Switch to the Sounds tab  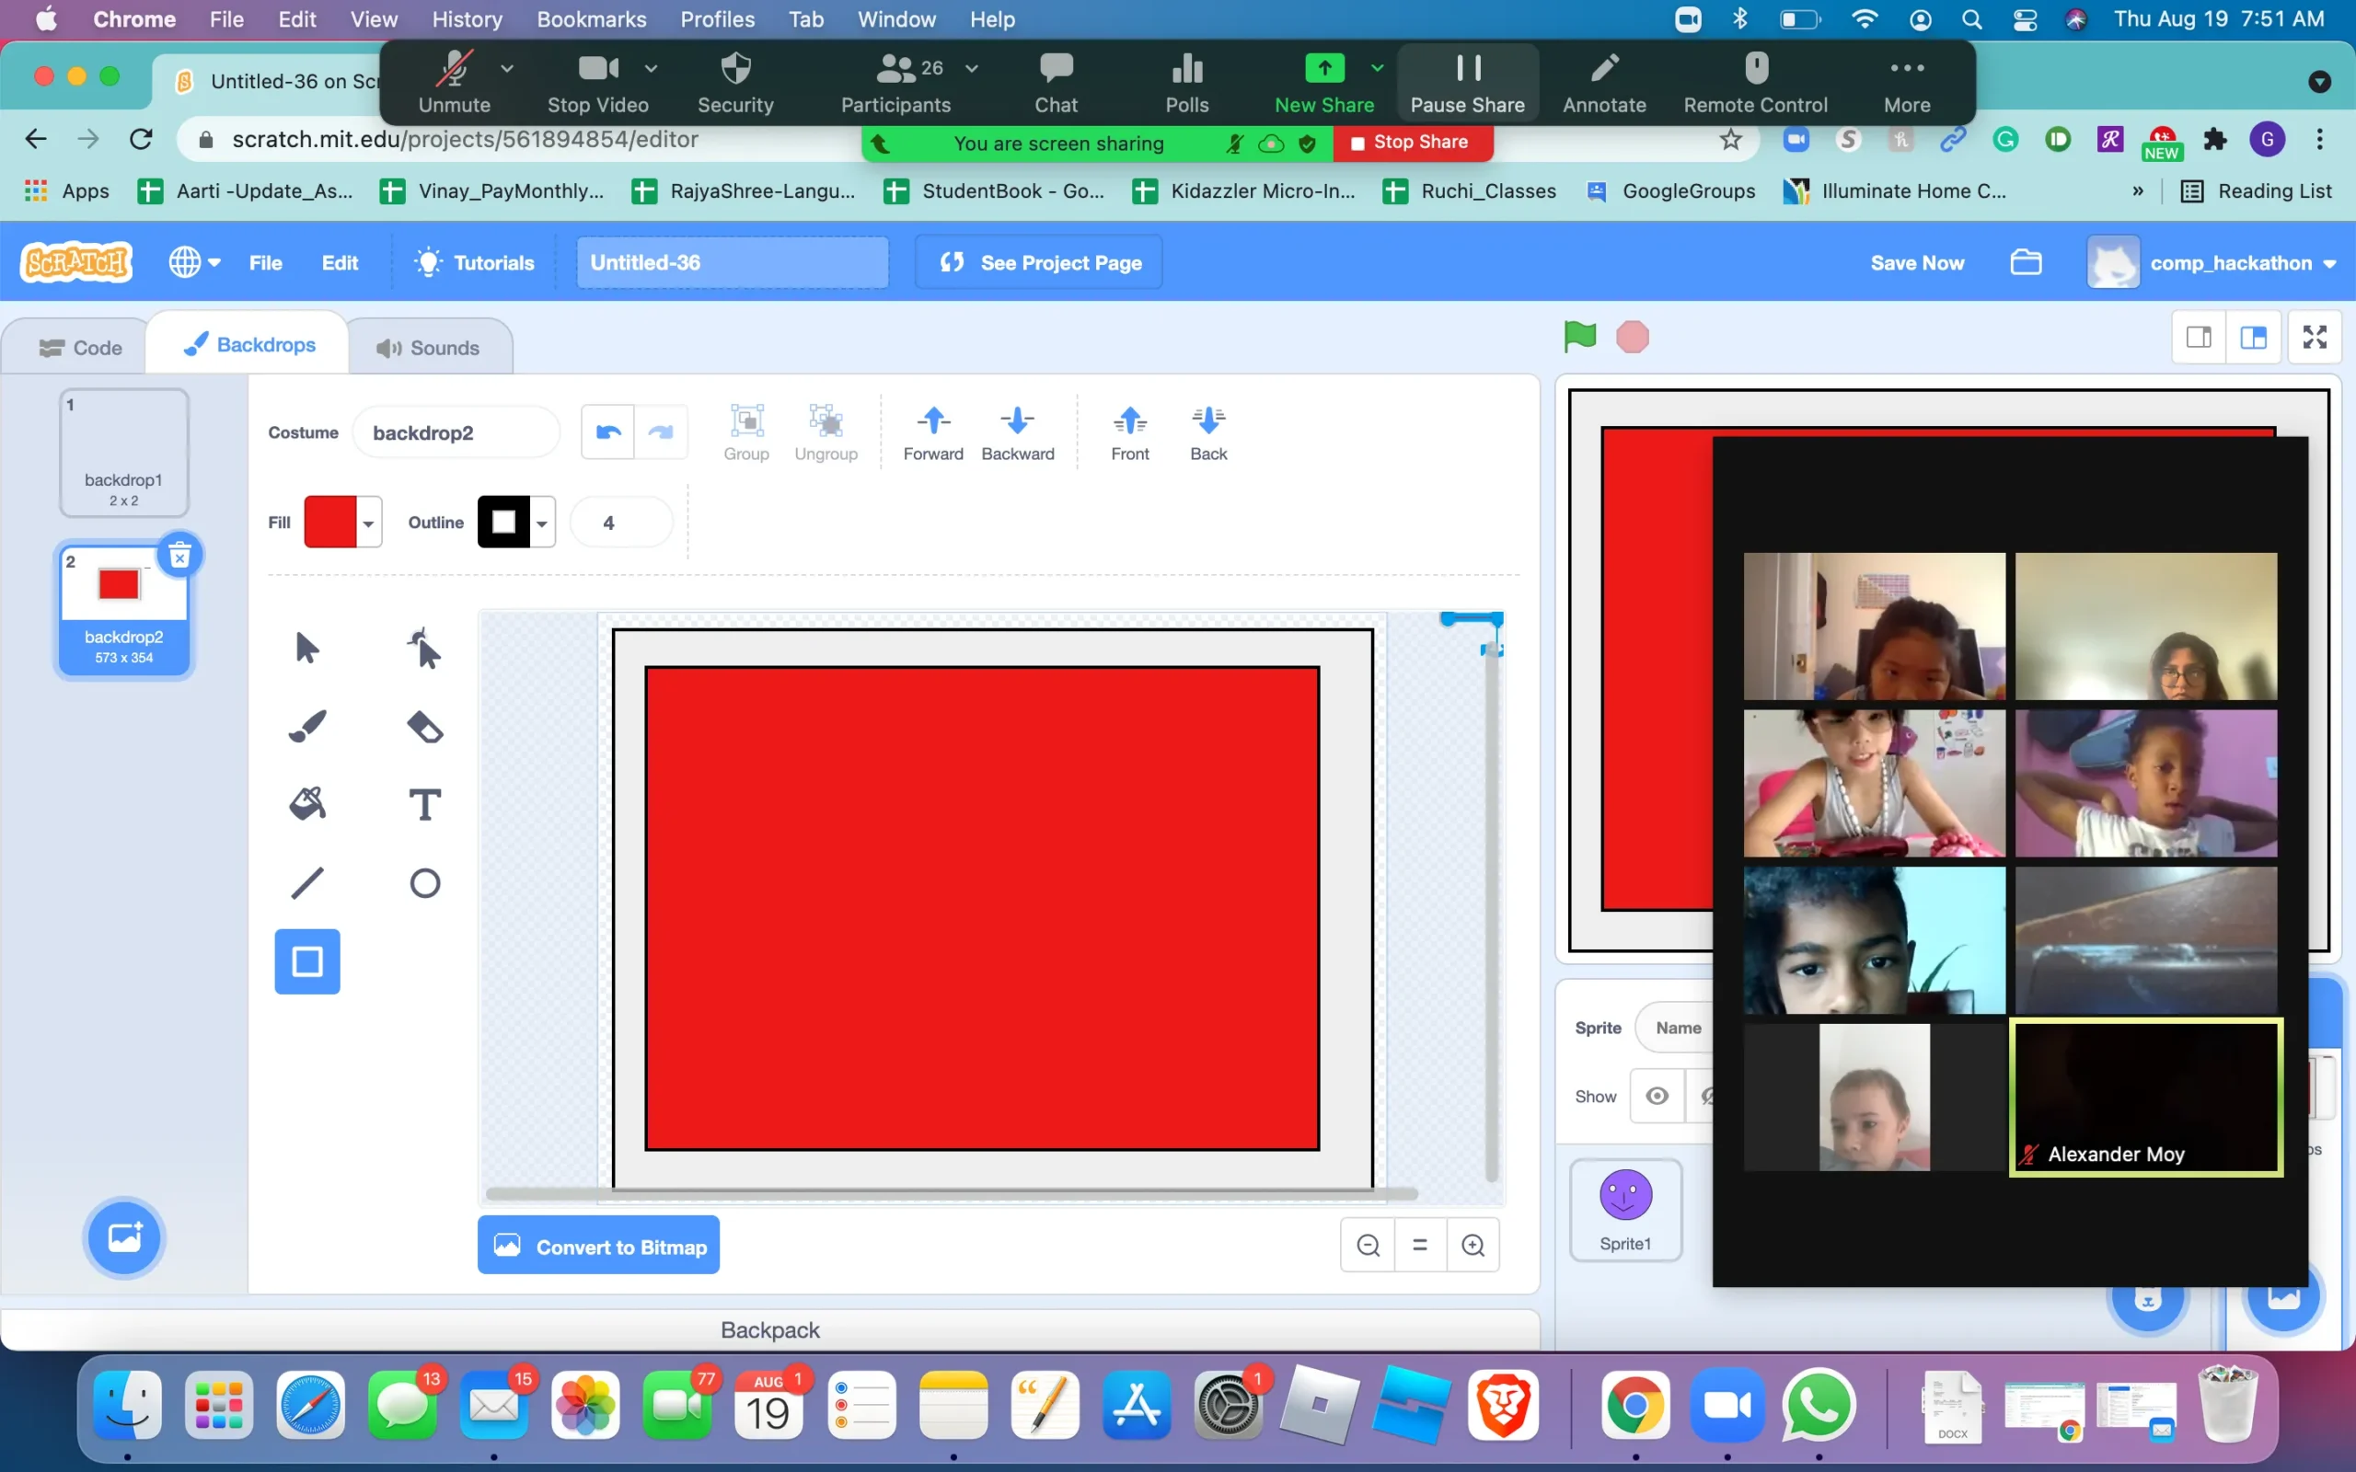[430, 348]
